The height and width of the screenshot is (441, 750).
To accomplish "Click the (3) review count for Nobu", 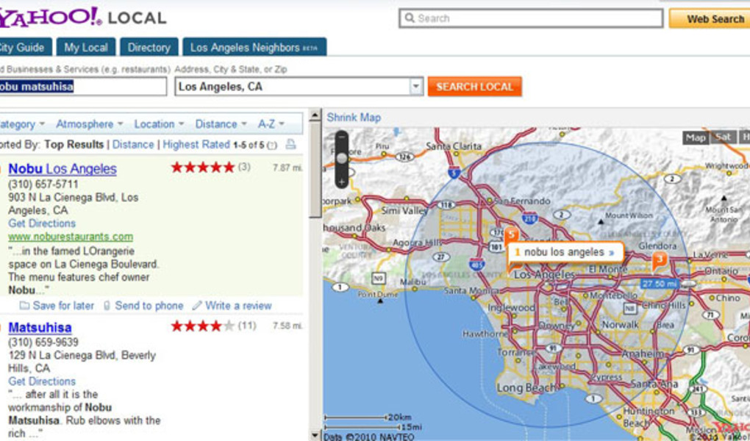I will click(x=244, y=167).
